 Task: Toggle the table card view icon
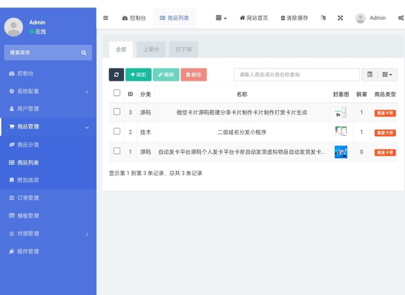370,74
